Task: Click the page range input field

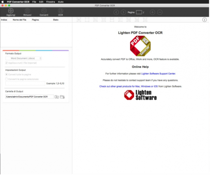Action: coord(25,84)
